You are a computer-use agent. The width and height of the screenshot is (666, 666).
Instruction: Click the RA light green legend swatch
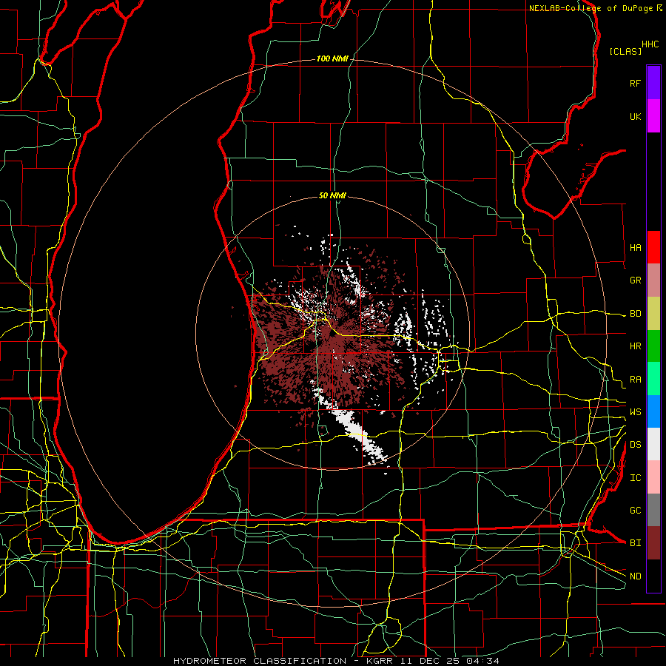point(653,379)
